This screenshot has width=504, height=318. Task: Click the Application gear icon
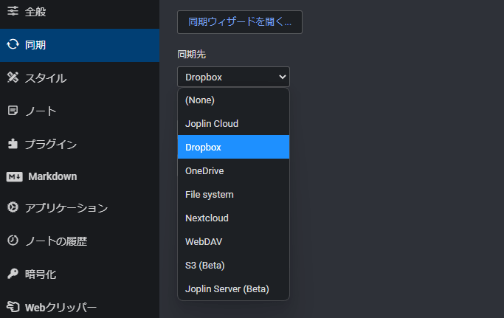pyautogui.click(x=13, y=208)
